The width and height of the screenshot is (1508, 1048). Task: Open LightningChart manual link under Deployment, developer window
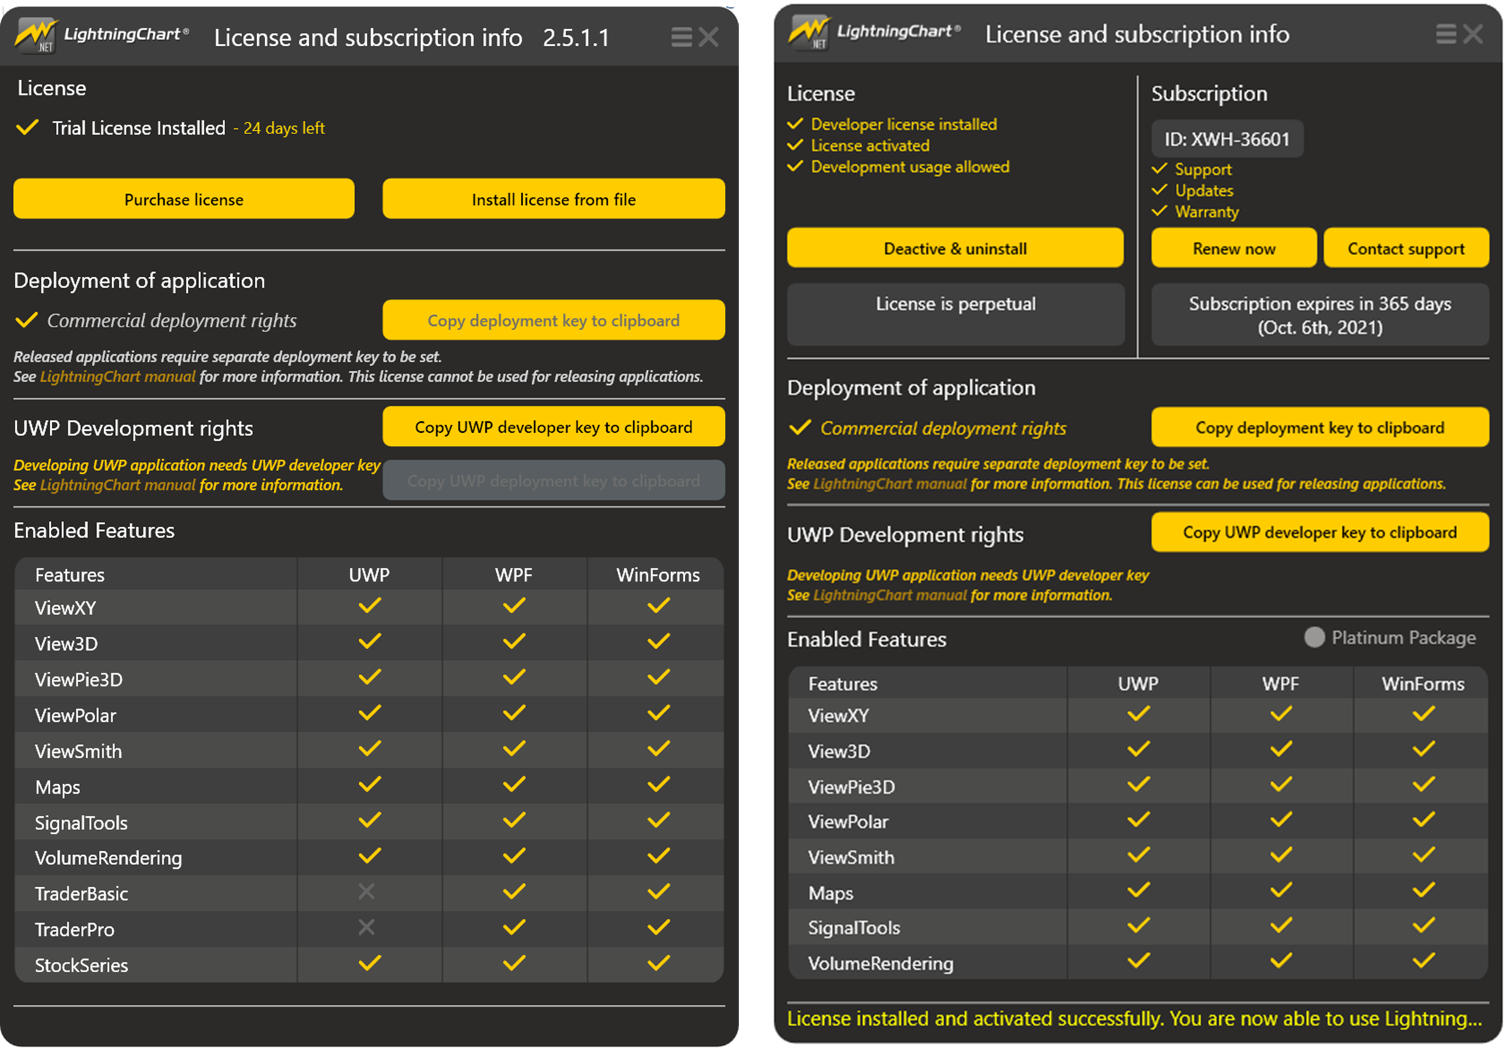click(890, 484)
